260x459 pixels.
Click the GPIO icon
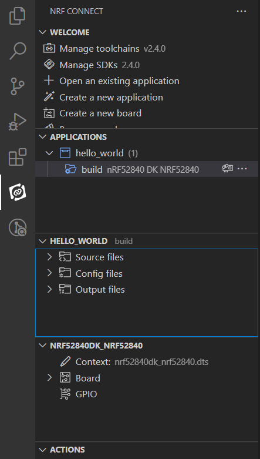click(65, 394)
